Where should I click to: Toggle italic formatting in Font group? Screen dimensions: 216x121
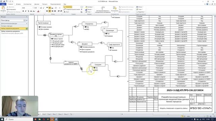[26, 11]
